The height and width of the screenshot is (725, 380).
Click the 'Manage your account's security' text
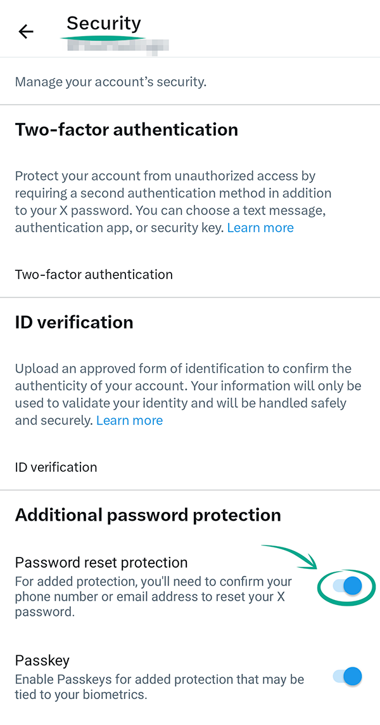point(111,82)
